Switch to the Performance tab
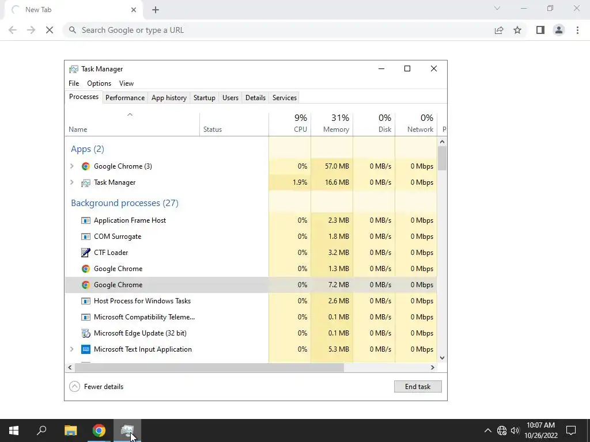 coord(125,98)
